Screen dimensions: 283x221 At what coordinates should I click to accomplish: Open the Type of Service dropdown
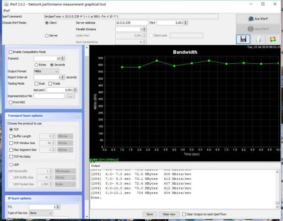(x=41, y=213)
